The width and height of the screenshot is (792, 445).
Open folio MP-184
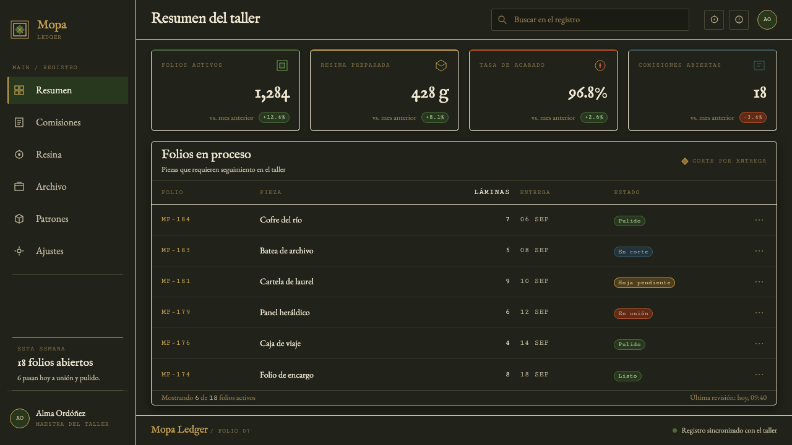pyautogui.click(x=176, y=219)
